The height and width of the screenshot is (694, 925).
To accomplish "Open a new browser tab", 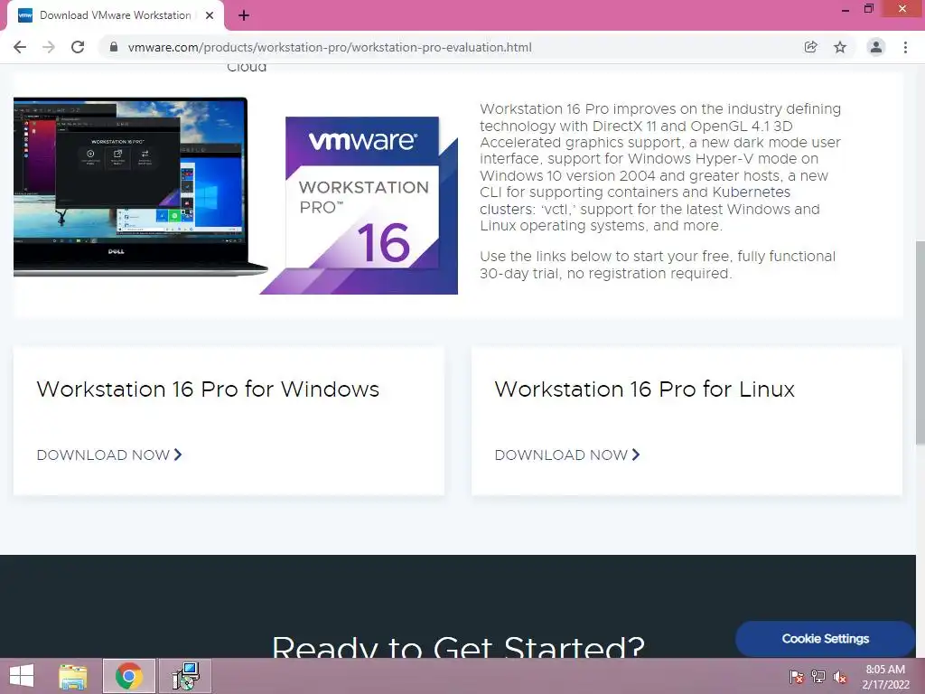I will (x=244, y=15).
